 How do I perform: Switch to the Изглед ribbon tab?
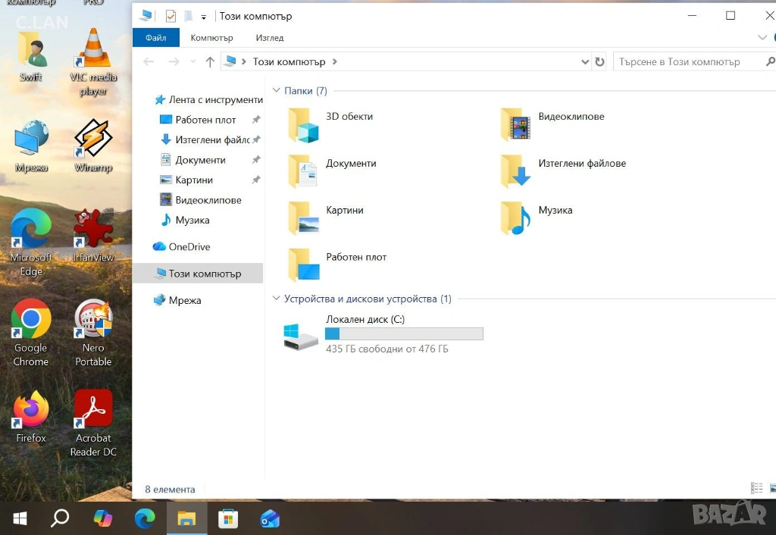click(269, 38)
